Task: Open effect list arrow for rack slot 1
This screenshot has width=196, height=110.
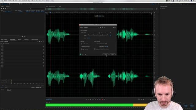Action: 43,45
